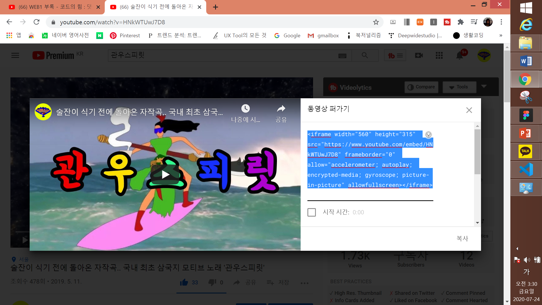Collapse the Videolytics panel arrow
Screen dimensions: 542x305
(x=484, y=86)
